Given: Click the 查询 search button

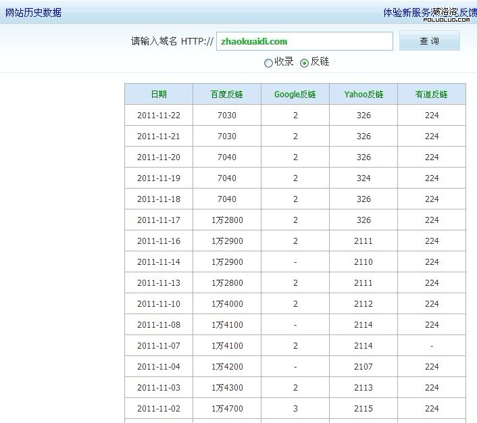Looking at the screenshot, I should [429, 41].
